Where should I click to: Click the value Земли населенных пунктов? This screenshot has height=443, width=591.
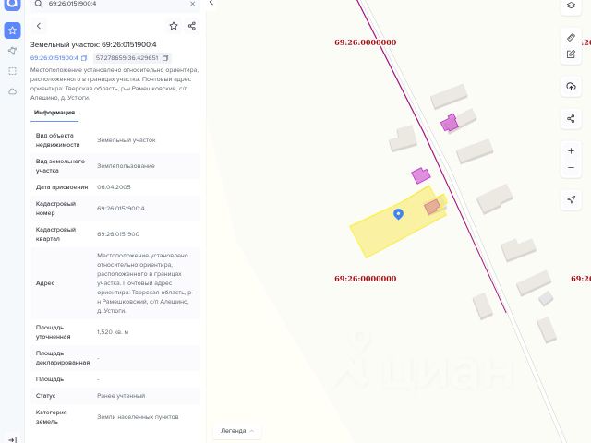[138, 416]
